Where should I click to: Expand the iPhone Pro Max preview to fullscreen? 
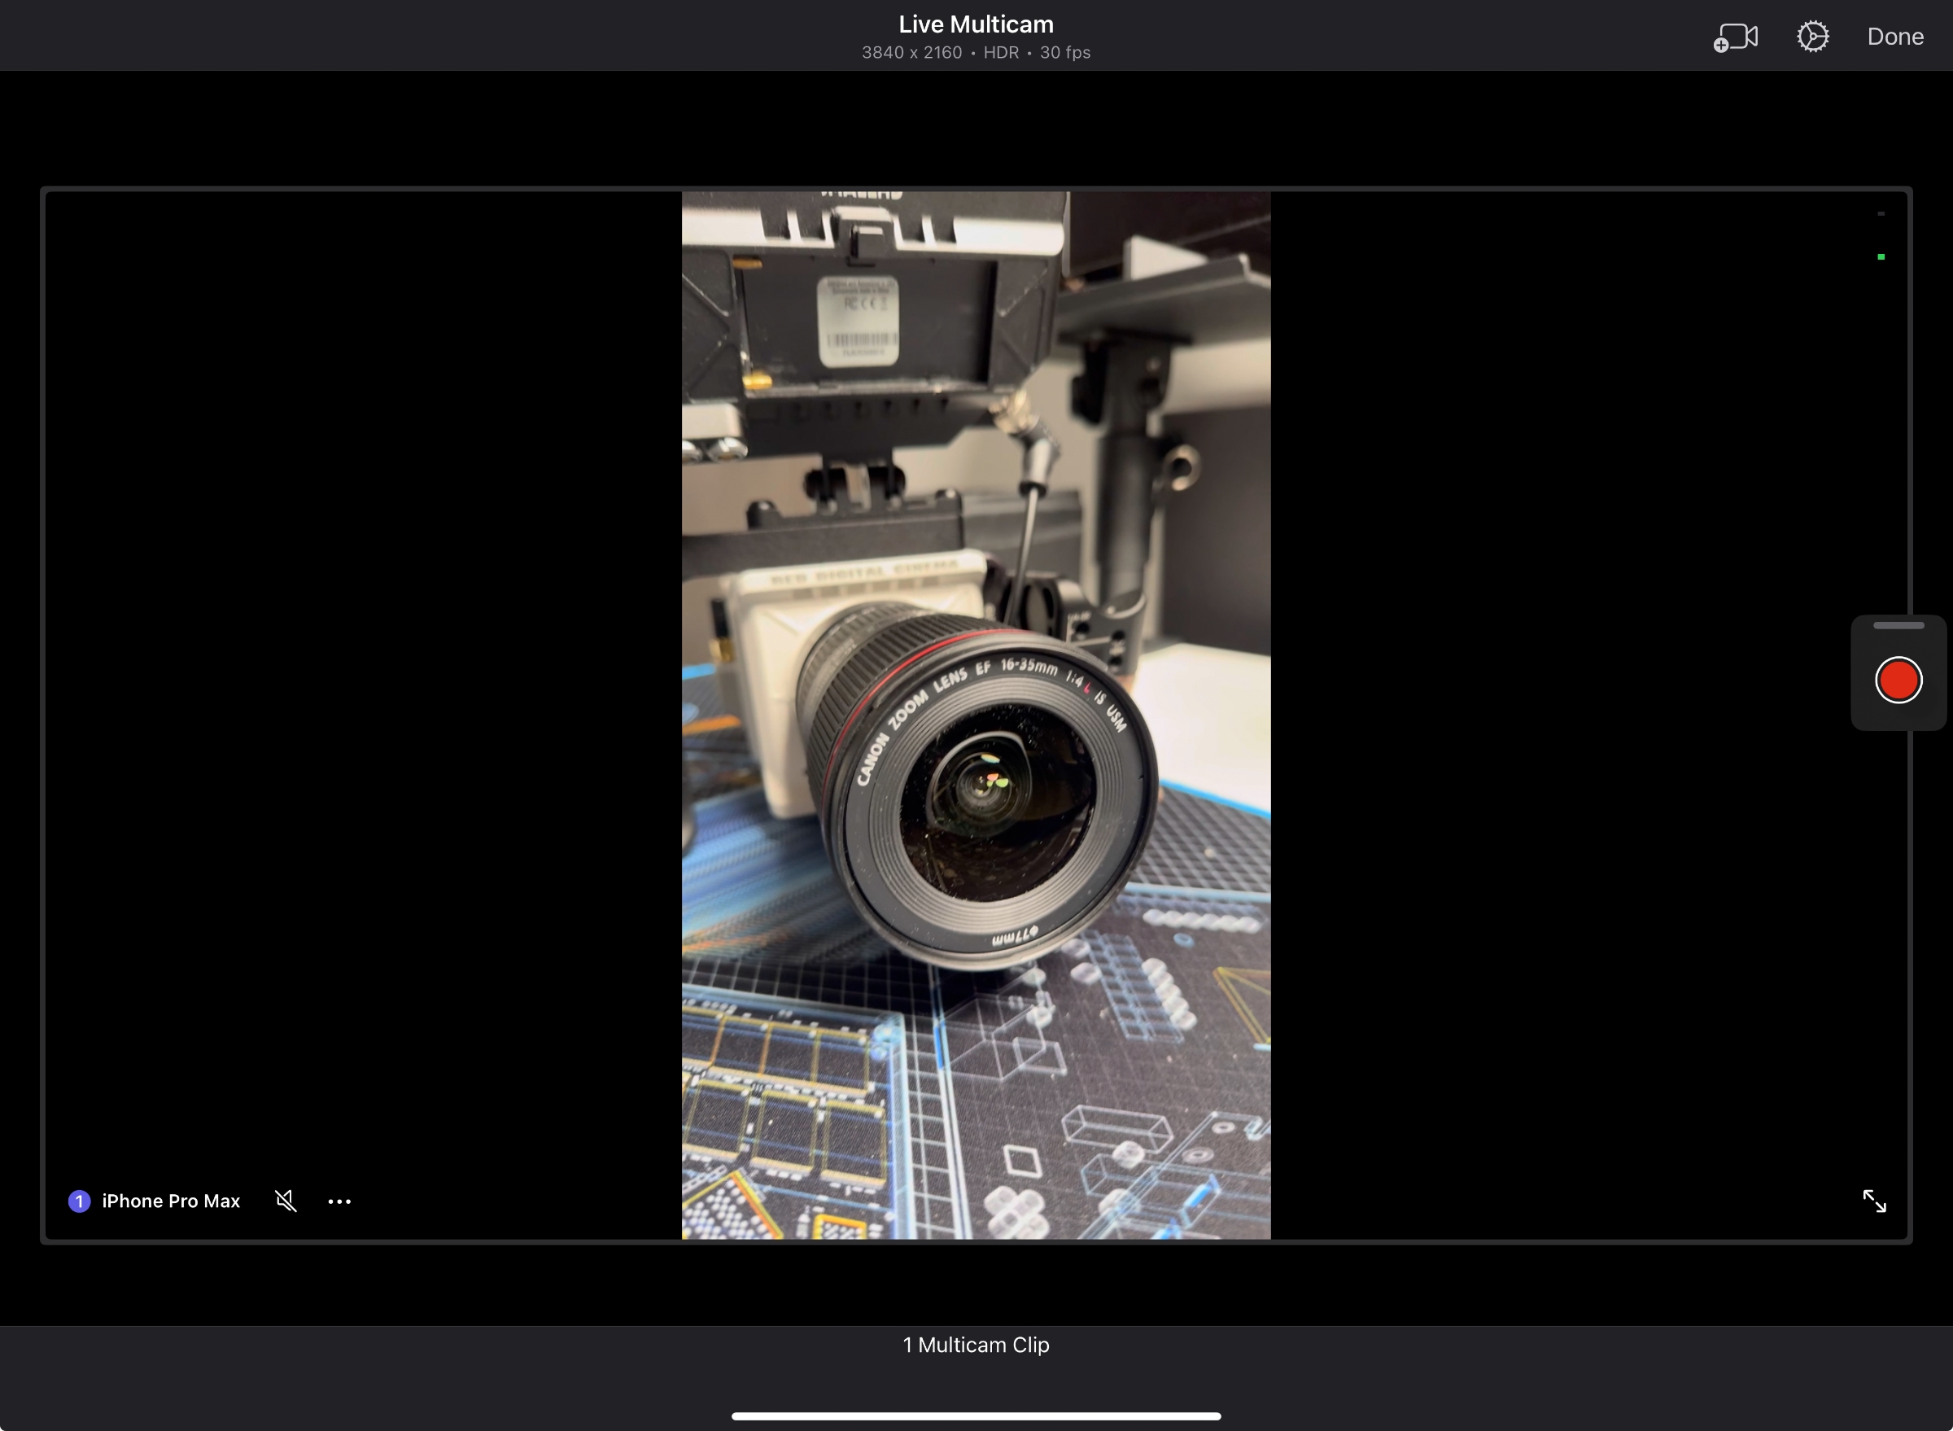tap(1875, 1201)
